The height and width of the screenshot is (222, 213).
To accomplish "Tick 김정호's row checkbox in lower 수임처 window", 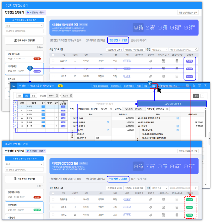I will click(53, 207).
